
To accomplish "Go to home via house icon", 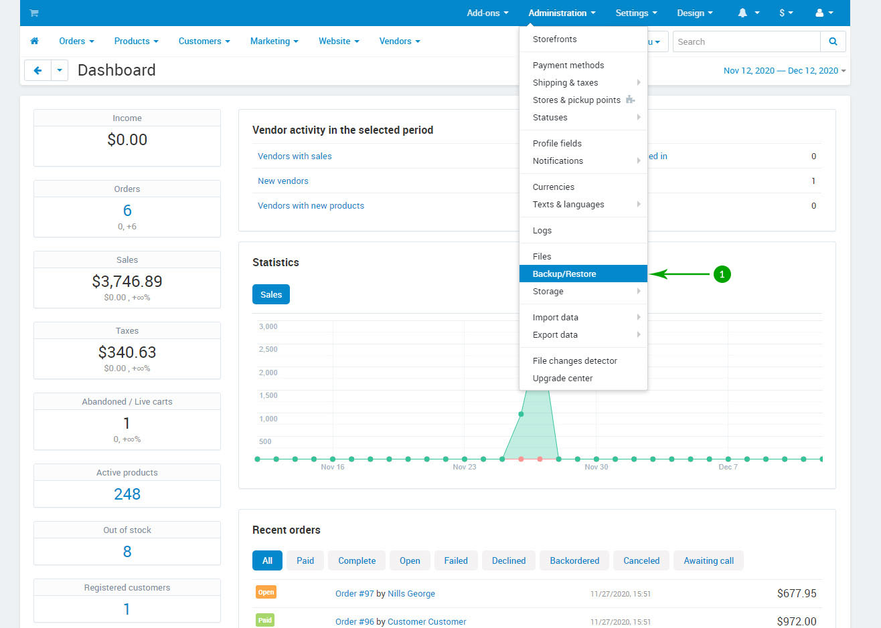I will click(x=35, y=41).
